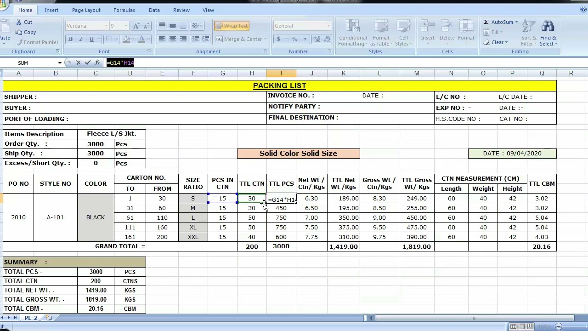Go to the Formulas tab
The width and height of the screenshot is (588, 331).
tap(124, 10)
